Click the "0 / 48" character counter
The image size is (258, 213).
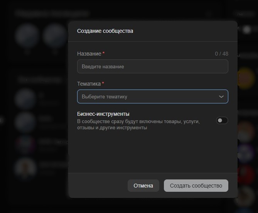click(222, 54)
